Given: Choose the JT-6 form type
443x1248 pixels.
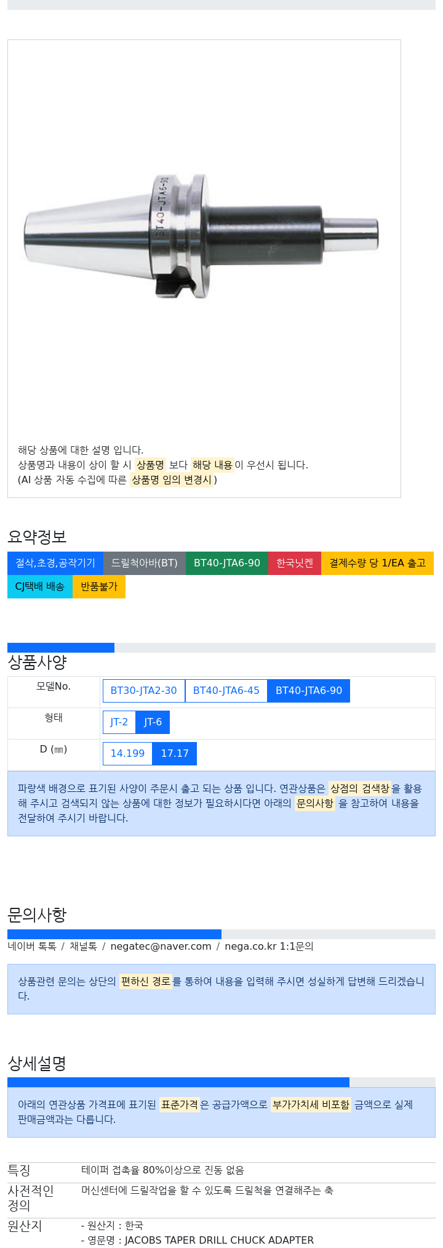Looking at the screenshot, I should 153,722.
